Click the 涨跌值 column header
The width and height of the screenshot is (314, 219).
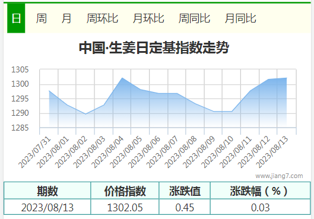pos(185,191)
